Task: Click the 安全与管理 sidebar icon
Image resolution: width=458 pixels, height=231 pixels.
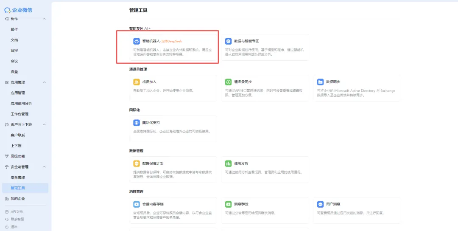Action: click(x=7, y=167)
